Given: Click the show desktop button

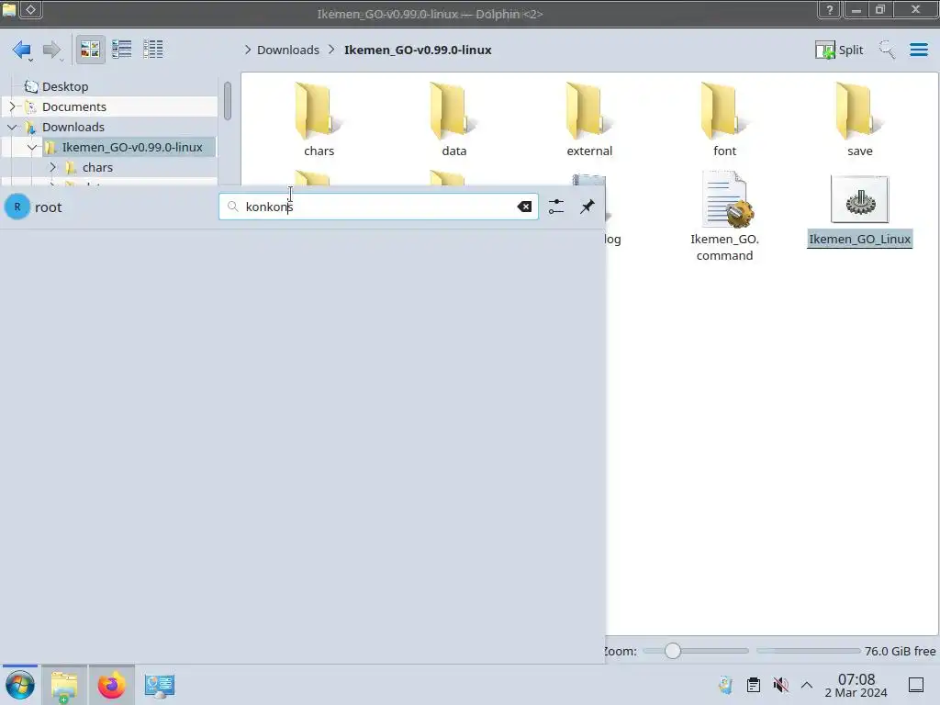Looking at the screenshot, I should pos(916,685).
